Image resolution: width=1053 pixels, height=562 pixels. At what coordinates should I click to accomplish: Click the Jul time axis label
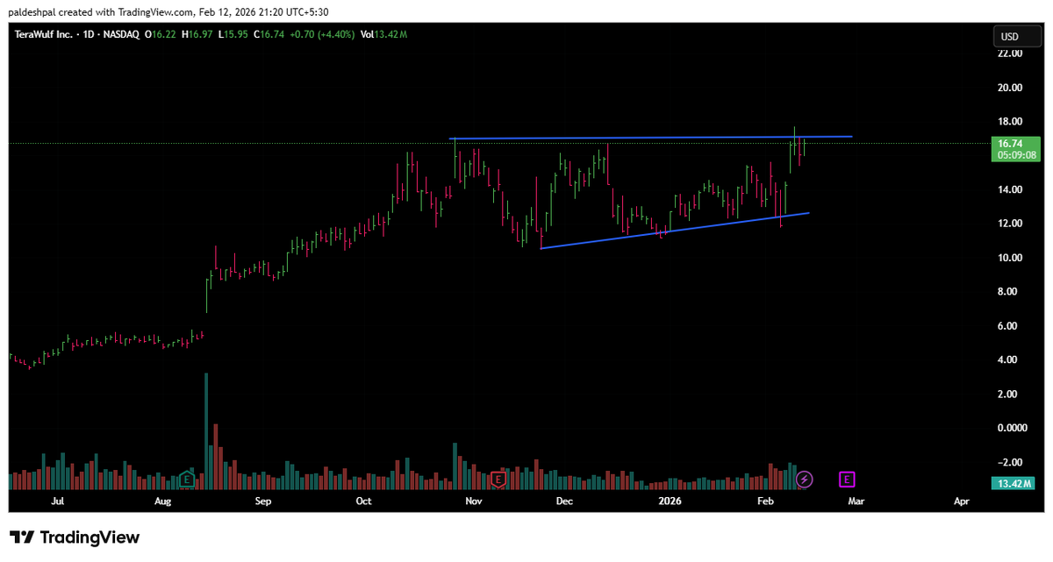(58, 502)
